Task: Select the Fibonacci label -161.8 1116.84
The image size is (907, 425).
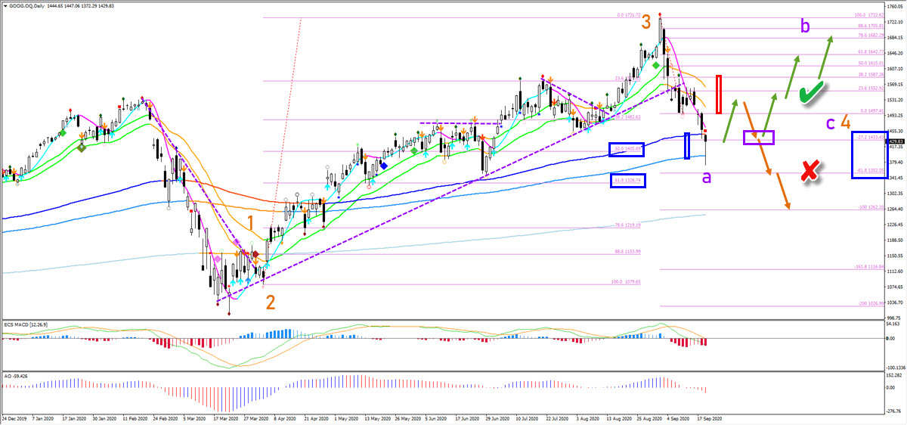Action: 868,267
